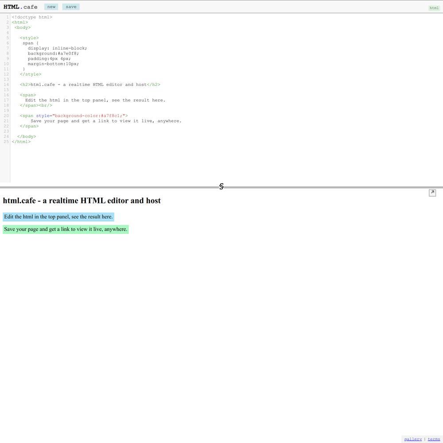Click the preview heading 'html.cafe - a realtime HTML editor and host'

[82, 201]
